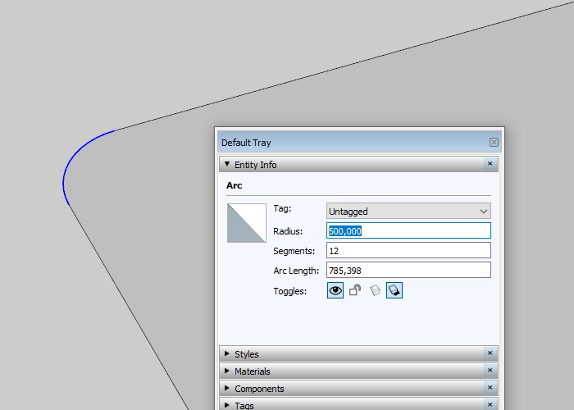This screenshot has height=410, width=574.
Task: Expand the Styles panel
Action: (x=227, y=353)
